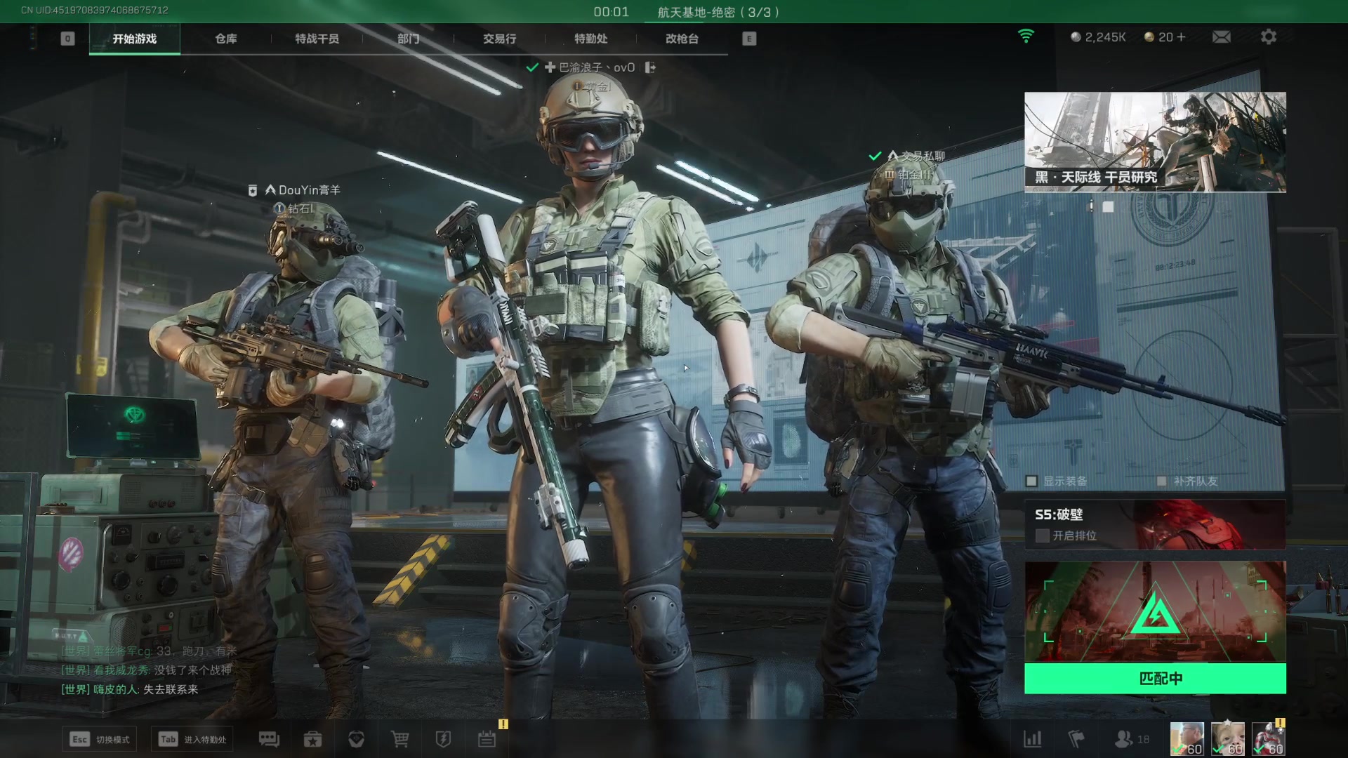The image size is (1348, 758).
Task: Open the S5:破壁 season banner
Action: [x=1155, y=524]
